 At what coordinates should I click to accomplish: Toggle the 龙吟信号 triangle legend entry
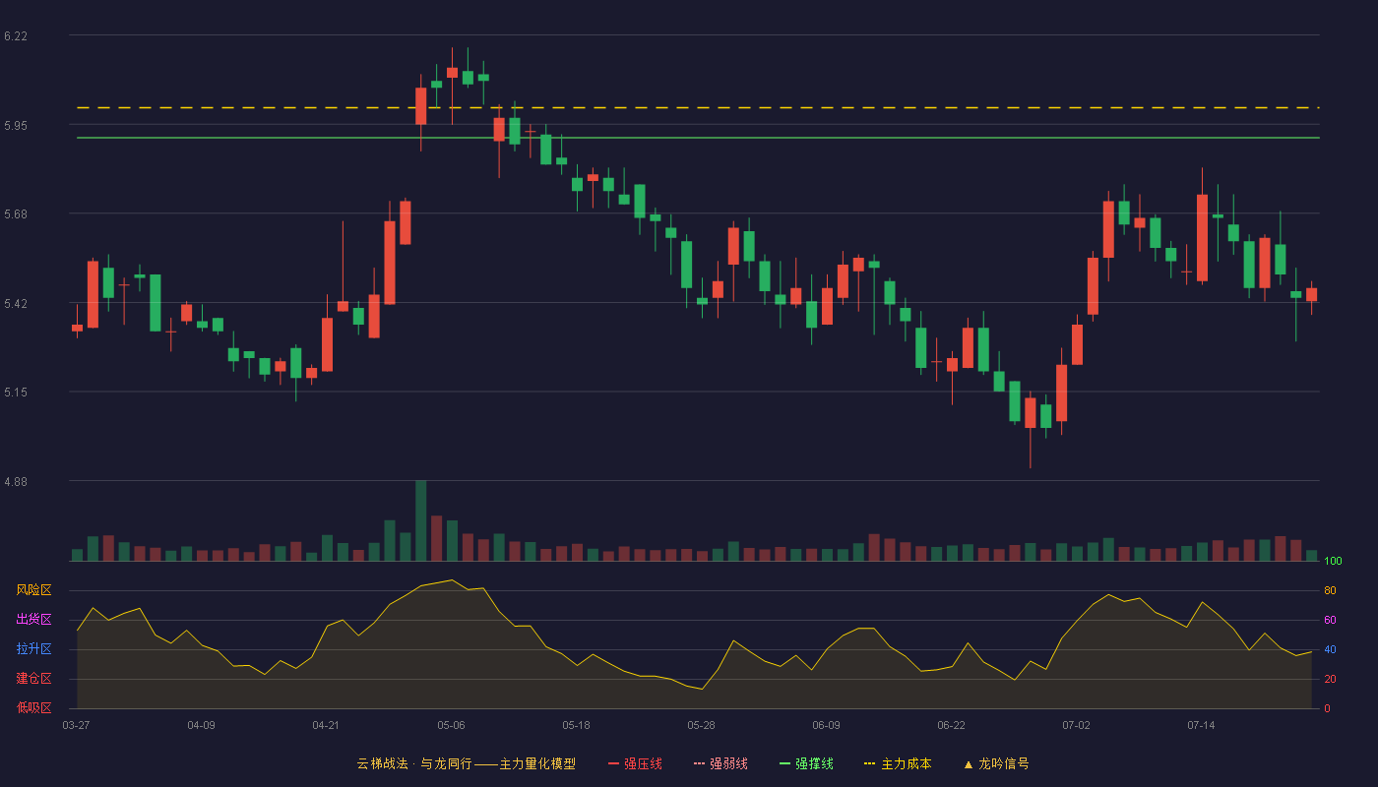coord(996,763)
